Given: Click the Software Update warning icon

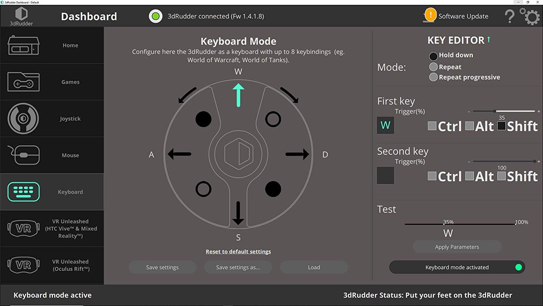Looking at the screenshot, I should pos(430,15).
